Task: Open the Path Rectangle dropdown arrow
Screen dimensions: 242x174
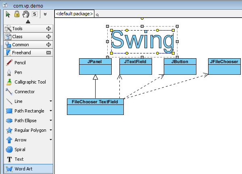Action: click(x=51, y=111)
